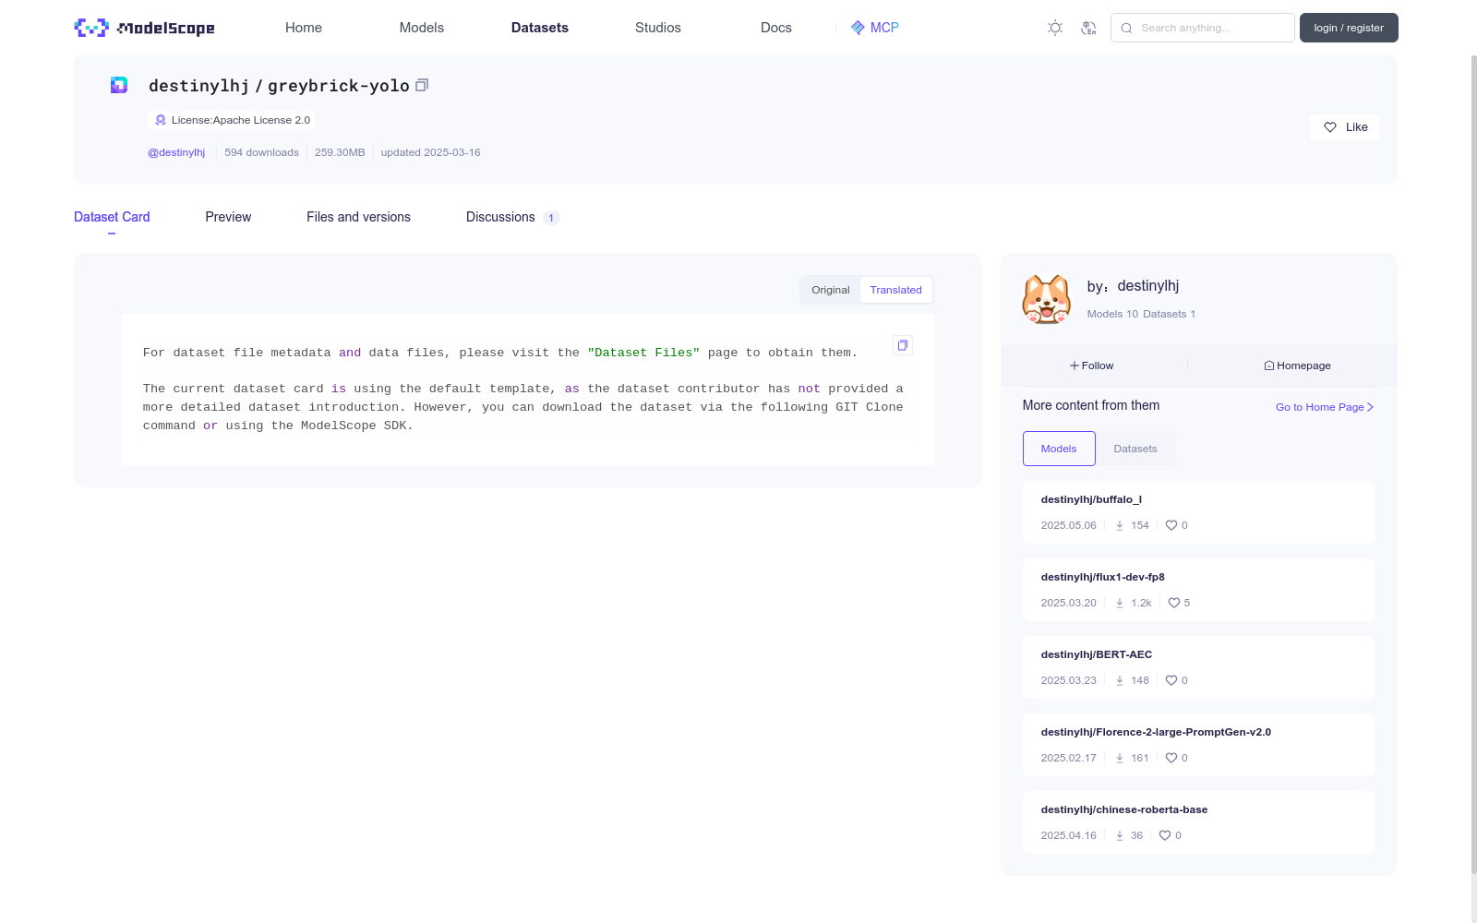This screenshot has height=923, width=1477.
Task: Click the download icon on BERT-AEC card
Action: point(1120,680)
